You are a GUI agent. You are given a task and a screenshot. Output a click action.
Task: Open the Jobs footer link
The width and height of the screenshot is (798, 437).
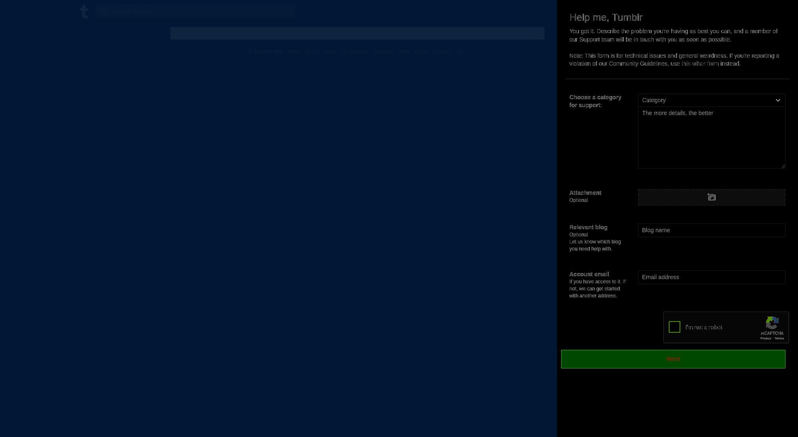point(403,52)
